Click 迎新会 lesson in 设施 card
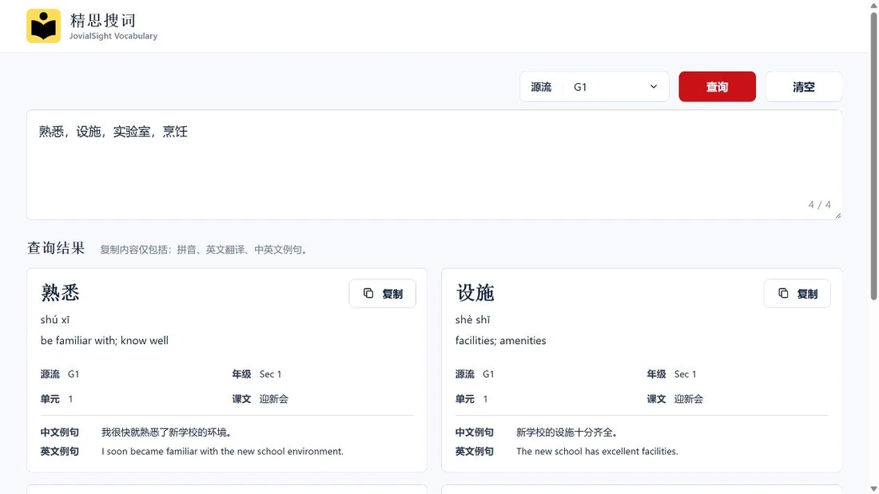This screenshot has width=879, height=494. click(688, 399)
